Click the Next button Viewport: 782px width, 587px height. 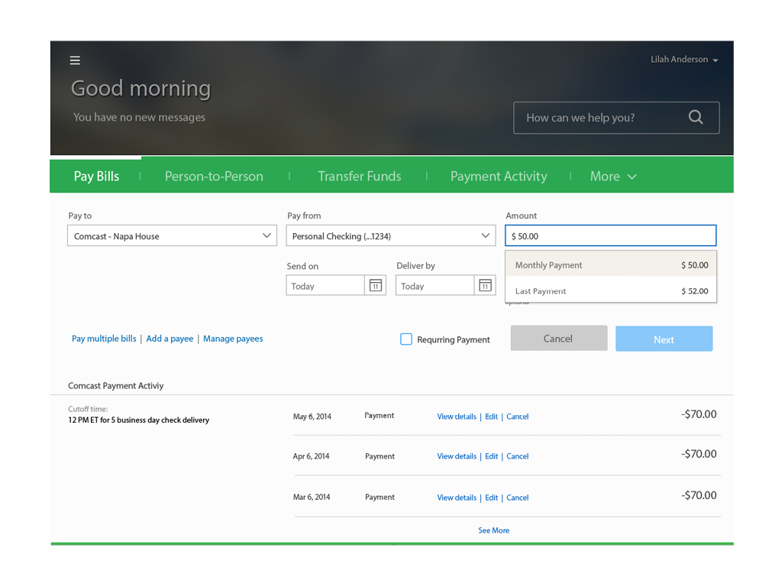(x=664, y=339)
